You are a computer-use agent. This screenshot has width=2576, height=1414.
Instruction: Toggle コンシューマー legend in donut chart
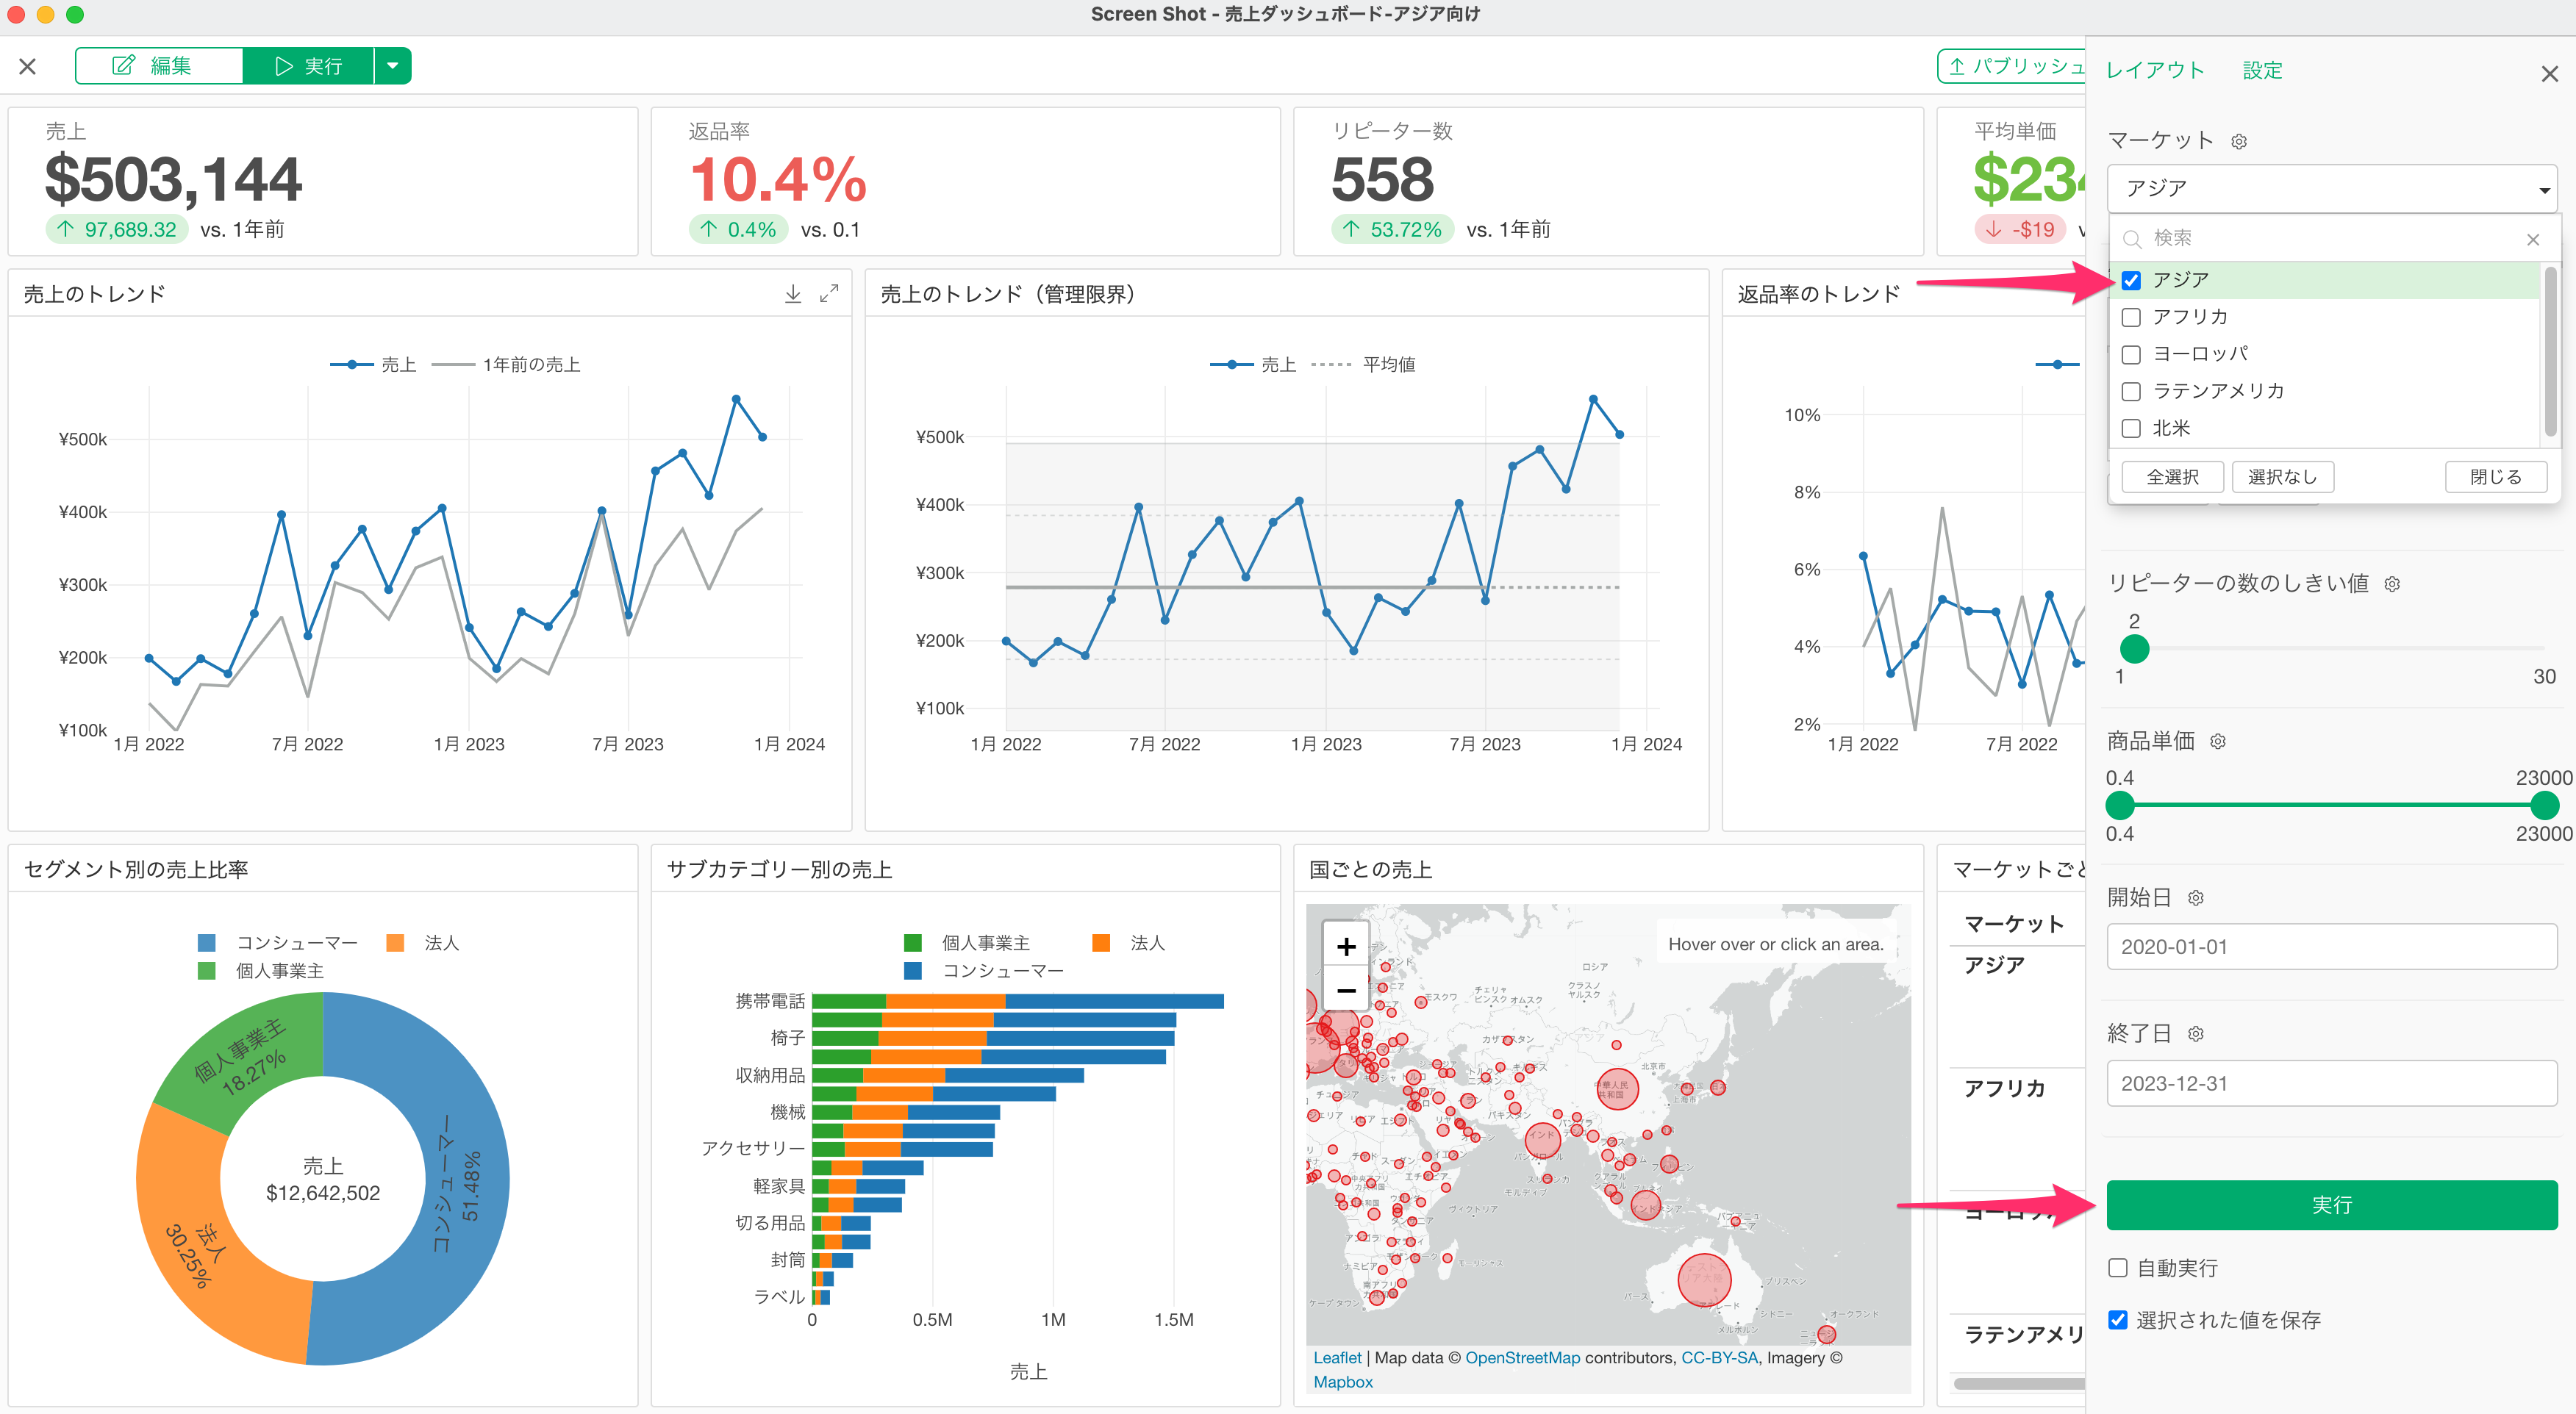click(x=278, y=943)
